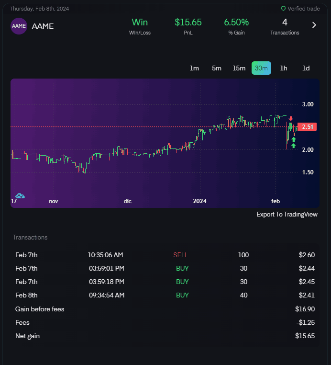Click the 6.50% gain figure
This screenshot has width=331, height=365.
pos(236,23)
